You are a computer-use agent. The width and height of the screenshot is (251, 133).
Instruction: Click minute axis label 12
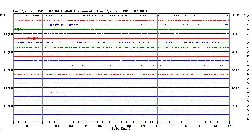186,126
